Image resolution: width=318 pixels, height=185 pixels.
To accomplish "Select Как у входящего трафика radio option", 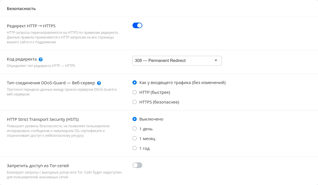I will click(x=134, y=83).
